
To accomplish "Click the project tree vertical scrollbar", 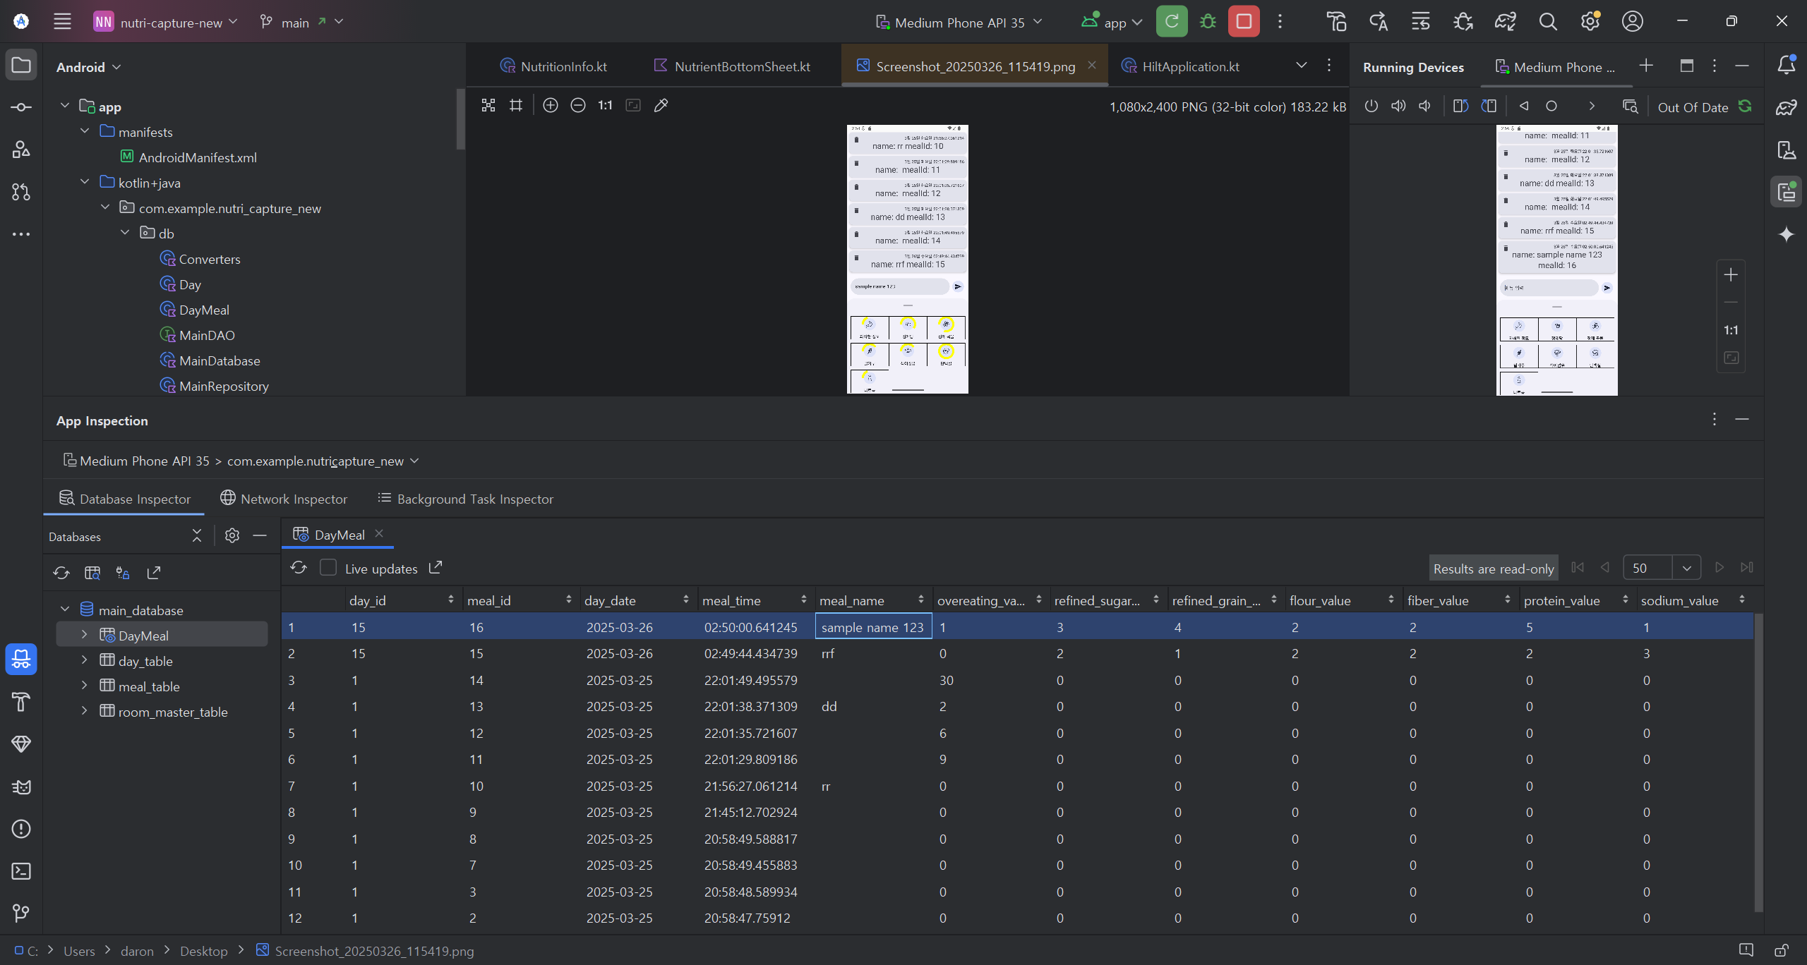I will pyautogui.click(x=460, y=119).
